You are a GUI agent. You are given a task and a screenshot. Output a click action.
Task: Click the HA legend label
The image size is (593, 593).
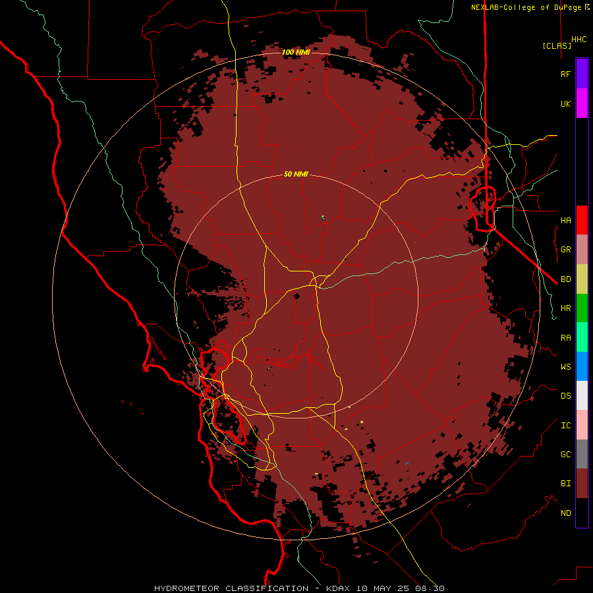(565, 221)
